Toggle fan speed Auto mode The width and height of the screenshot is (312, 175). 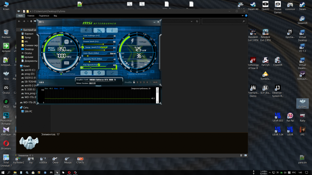(115, 69)
